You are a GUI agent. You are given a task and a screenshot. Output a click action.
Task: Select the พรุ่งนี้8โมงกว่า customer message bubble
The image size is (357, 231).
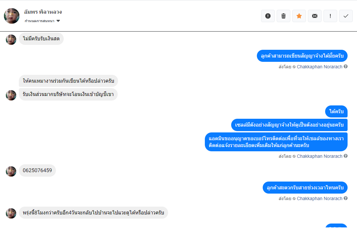[93, 213]
